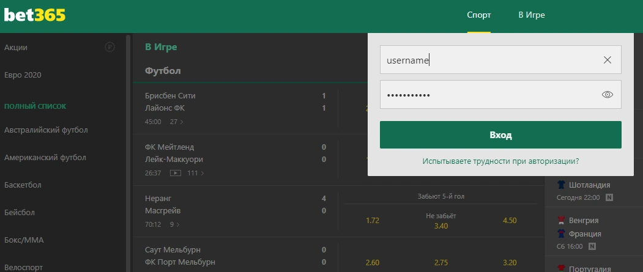Toggle password visibility eye icon
This screenshot has width=643, height=272.
(x=607, y=95)
